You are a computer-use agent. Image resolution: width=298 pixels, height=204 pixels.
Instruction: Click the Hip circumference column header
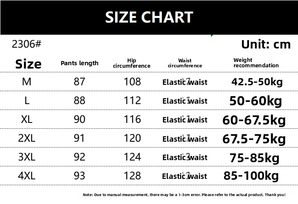[x=131, y=63]
